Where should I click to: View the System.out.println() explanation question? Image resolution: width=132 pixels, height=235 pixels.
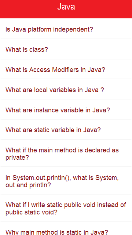(66, 181)
